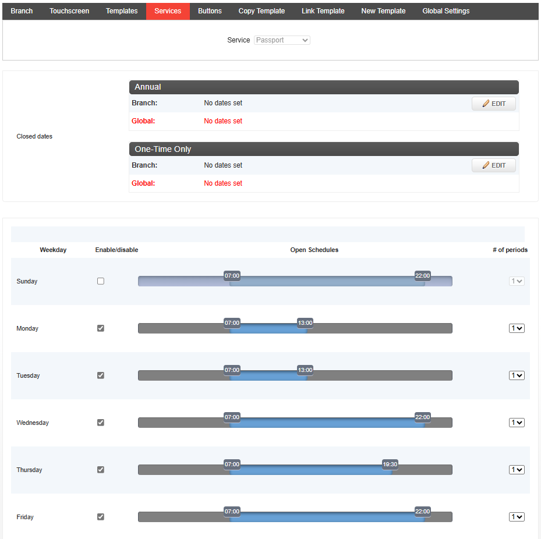Expand Monday's number of periods dropdown
The width and height of the screenshot is (541, 539).
pos(517,328)
